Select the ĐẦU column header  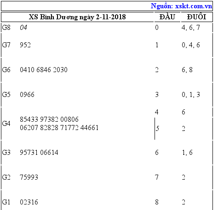[x=167, y=17]
